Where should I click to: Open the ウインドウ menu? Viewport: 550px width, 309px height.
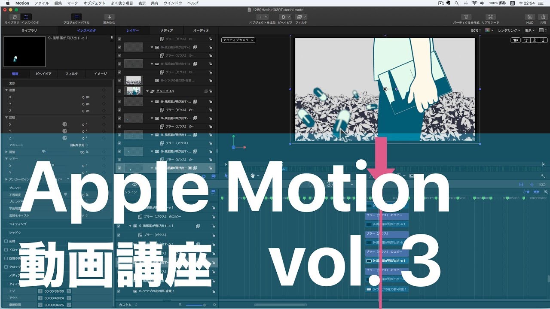(x=172, y=3)
